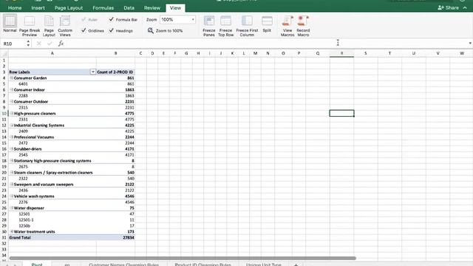The image size is (473, 266).
Task: Split the worksheet window
Action: 267,24
